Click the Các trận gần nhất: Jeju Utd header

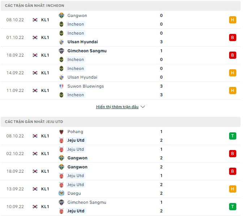[34, 122]
